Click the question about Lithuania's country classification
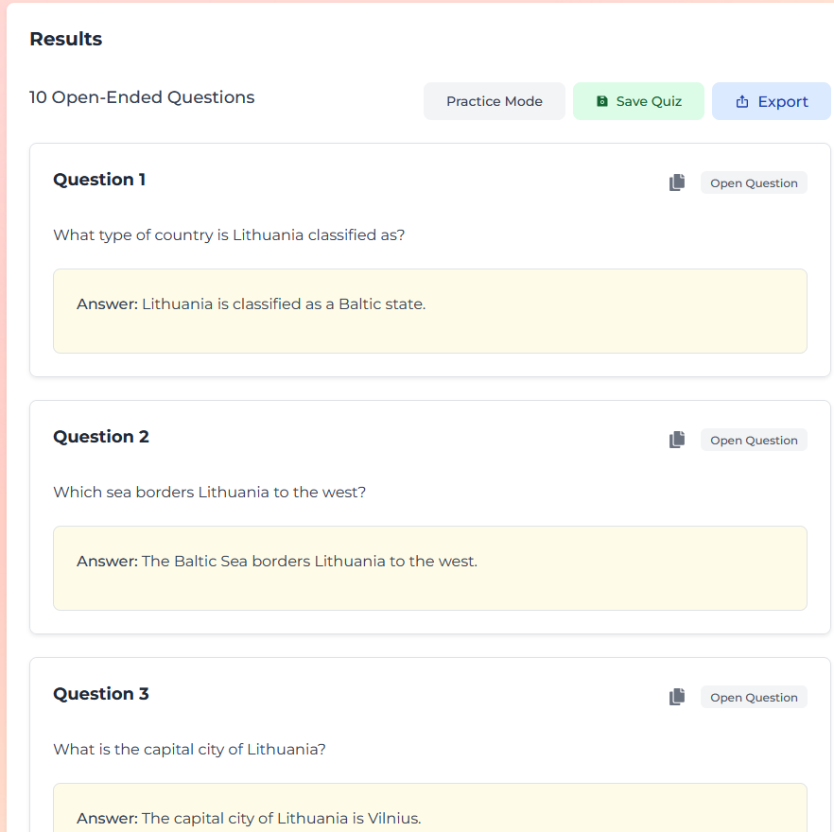Viewport: 834px width, 832px height. (229, 234)
